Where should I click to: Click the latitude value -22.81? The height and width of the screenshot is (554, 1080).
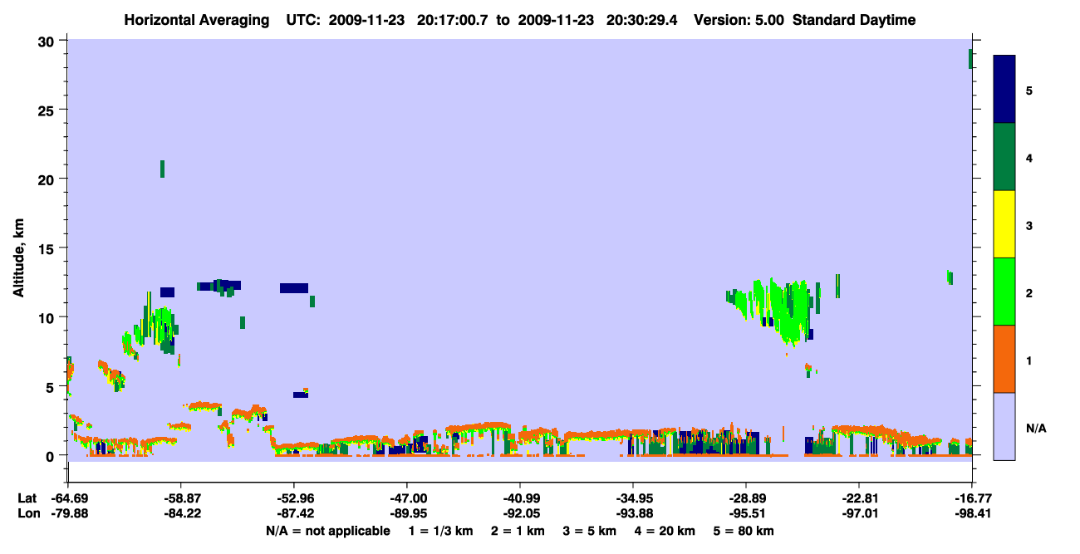859,498
